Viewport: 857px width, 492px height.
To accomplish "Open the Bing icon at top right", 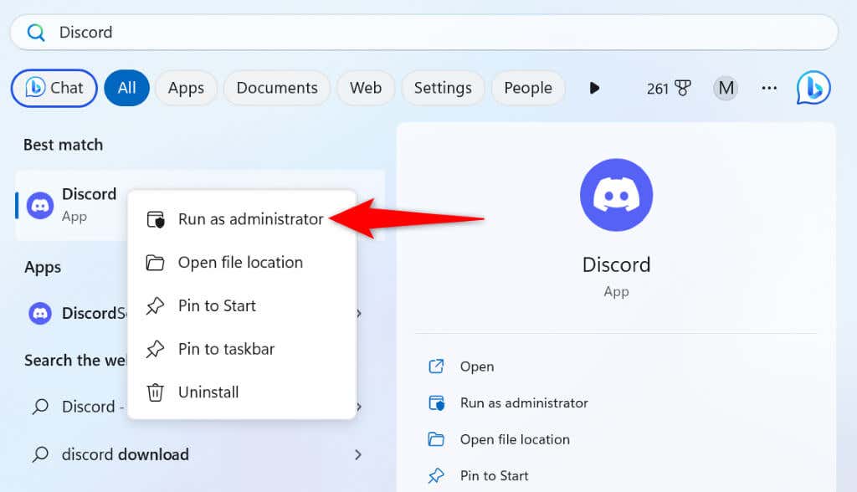I will (x=813, y=88).
